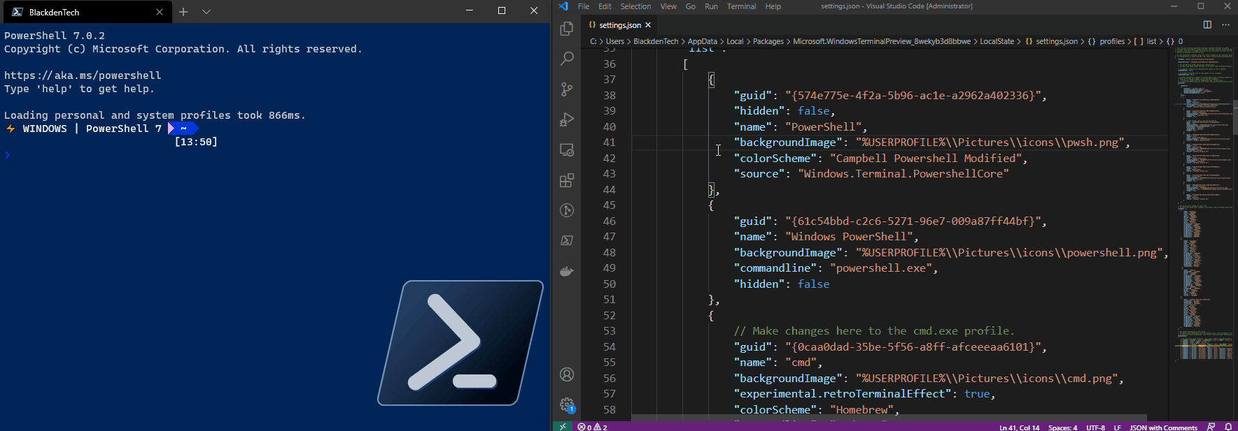Open the Search view in activity bar
1238x431 pixels.
567,59
